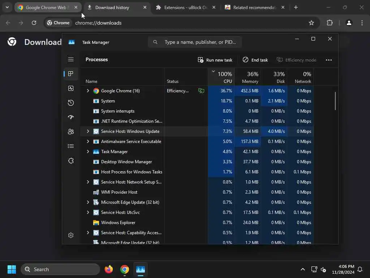Viewport: 370px width, 278px height.
Task: Open the Chrome Extensions puzzle icon
Action: click(x=330, y=23)
